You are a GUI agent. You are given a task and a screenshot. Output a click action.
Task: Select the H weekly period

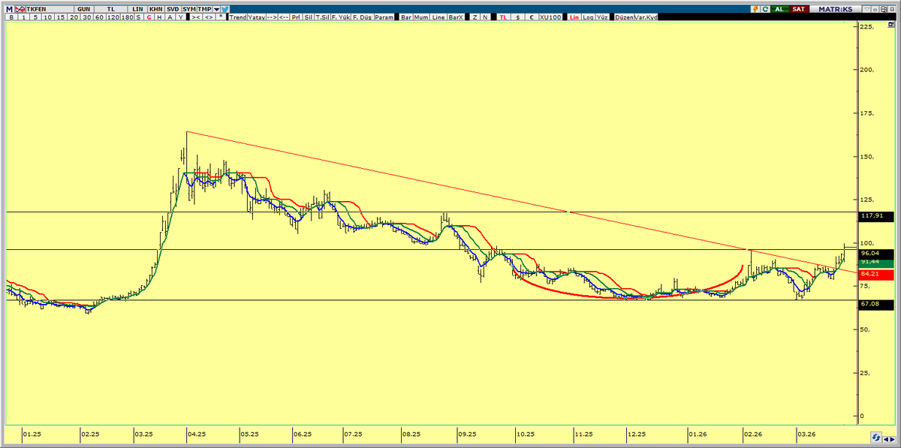click(x=159, y=17)
